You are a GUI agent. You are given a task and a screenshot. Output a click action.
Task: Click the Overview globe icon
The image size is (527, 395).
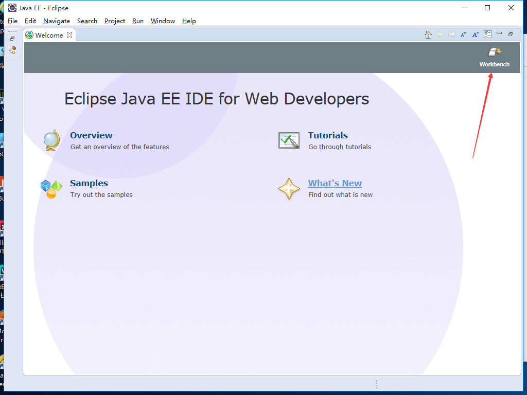tap(51, 140)
